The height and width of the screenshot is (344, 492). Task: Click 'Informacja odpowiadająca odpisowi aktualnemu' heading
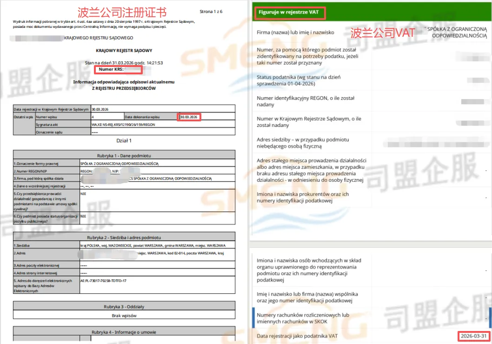click(124, 82)
